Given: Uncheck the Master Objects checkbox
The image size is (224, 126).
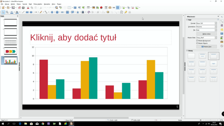Looking at the screenshot, I should (x=197, y=43).
